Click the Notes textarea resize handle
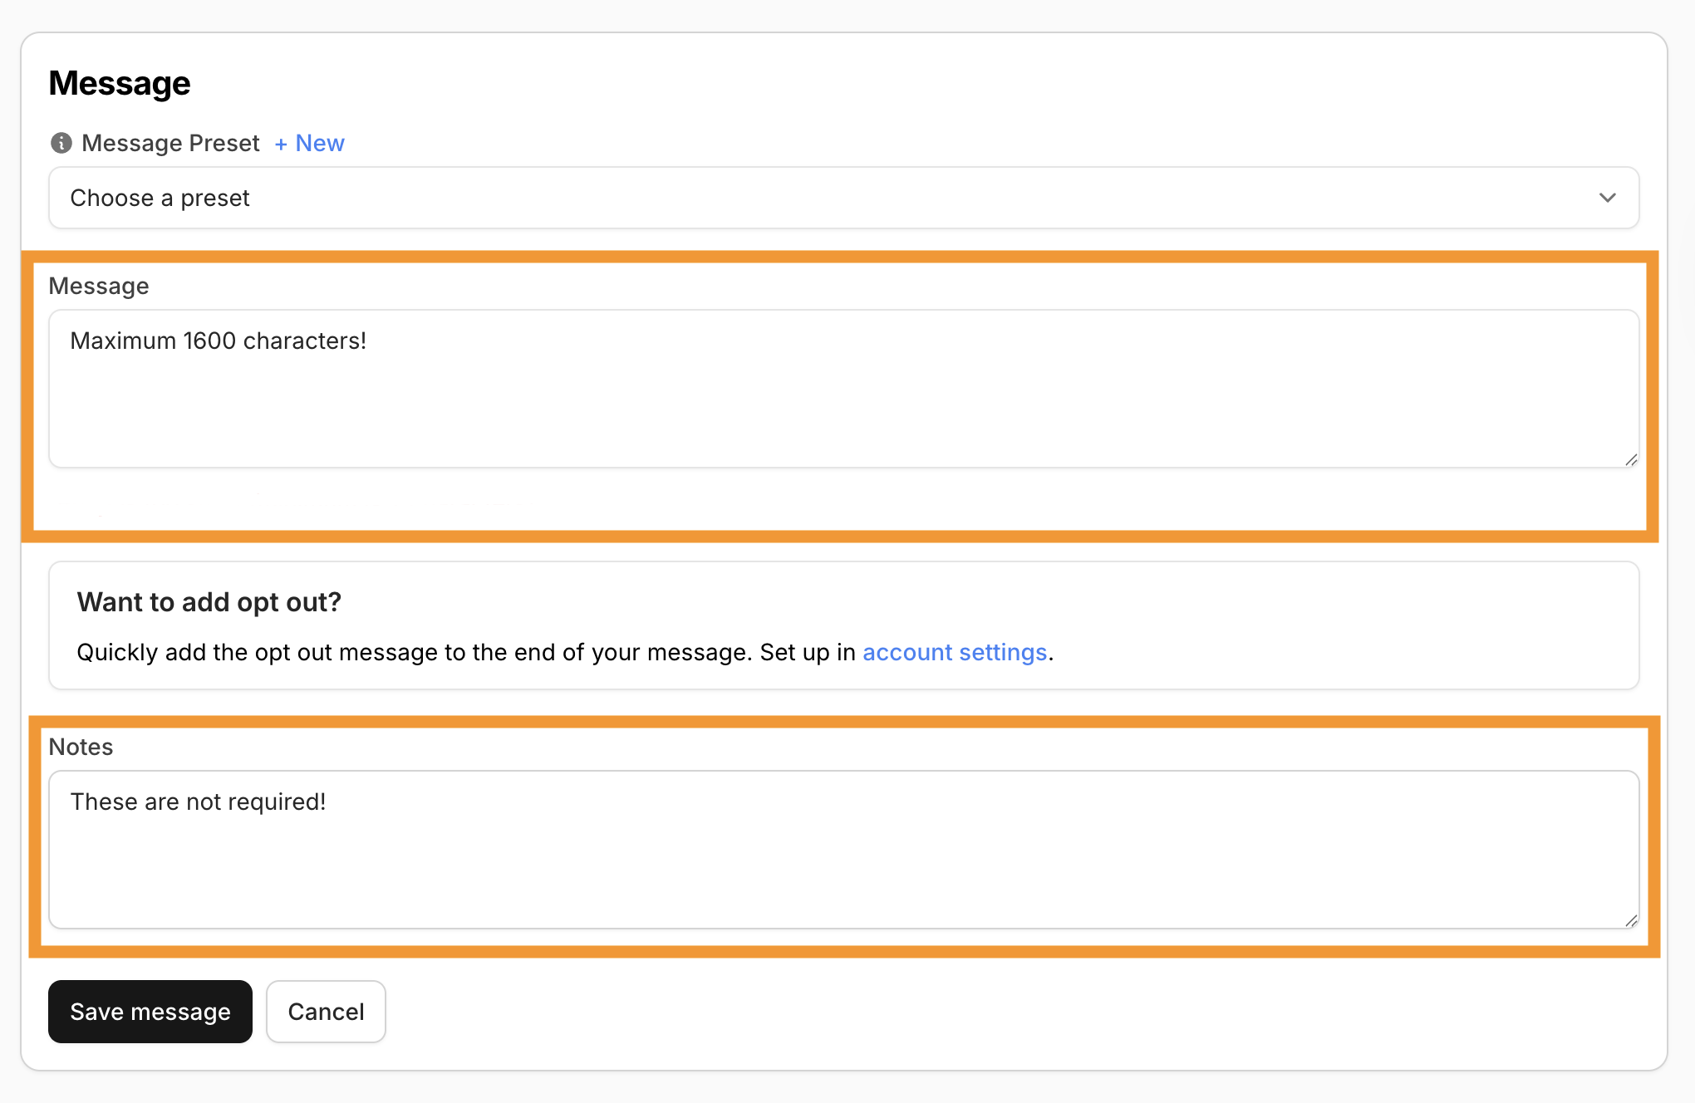The image size is (1695, 1103). 1631,920
